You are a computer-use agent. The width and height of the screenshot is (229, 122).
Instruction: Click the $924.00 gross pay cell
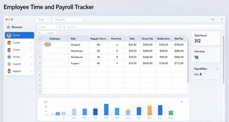tap(148, 45)
